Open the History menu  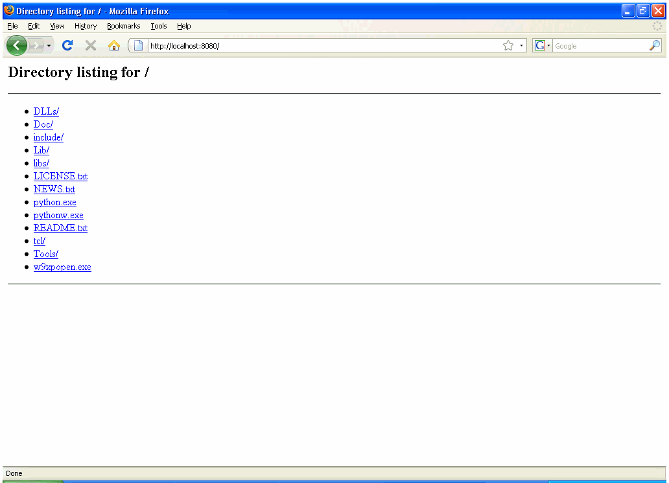(x=85, y=26)
